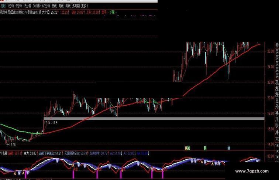The image size is (279, 180).
Task: Click the 20.00 price axis label
Action: tap(271, 98)
